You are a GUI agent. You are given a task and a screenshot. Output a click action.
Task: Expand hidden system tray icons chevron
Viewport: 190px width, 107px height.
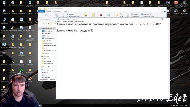pyautogui.click(x=171, y=106)
